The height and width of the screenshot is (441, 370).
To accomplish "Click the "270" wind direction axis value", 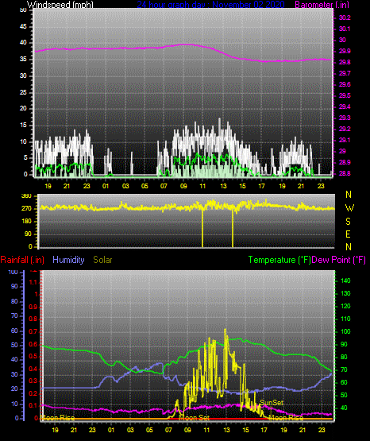I will coord(26,209).
